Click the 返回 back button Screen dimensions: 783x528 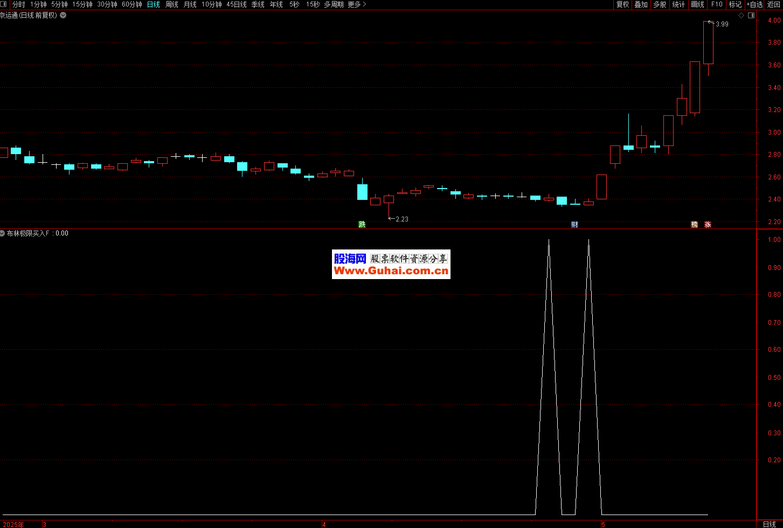774,4
